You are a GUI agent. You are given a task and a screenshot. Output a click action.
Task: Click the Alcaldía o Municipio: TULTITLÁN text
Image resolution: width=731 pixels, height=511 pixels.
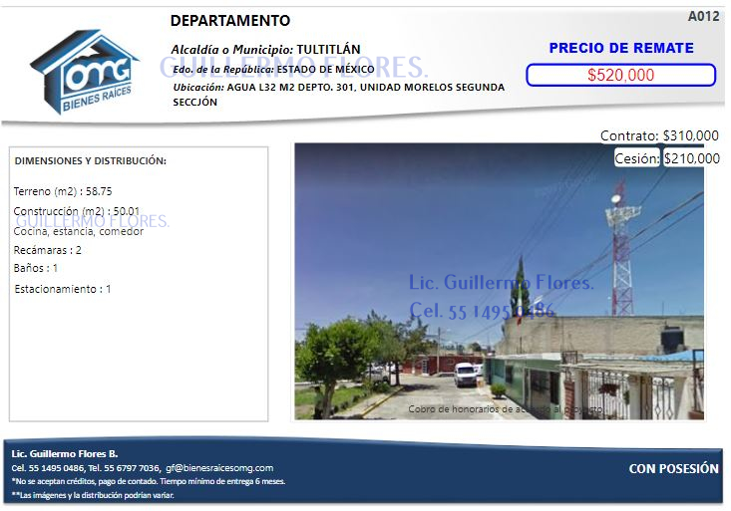click(265, 49)
